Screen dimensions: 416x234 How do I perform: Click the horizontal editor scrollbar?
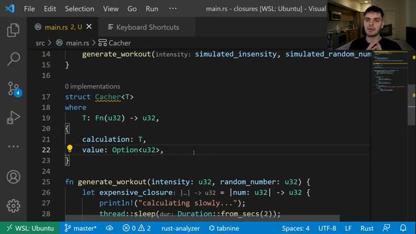pyautogui.click(x=202, y=218)
